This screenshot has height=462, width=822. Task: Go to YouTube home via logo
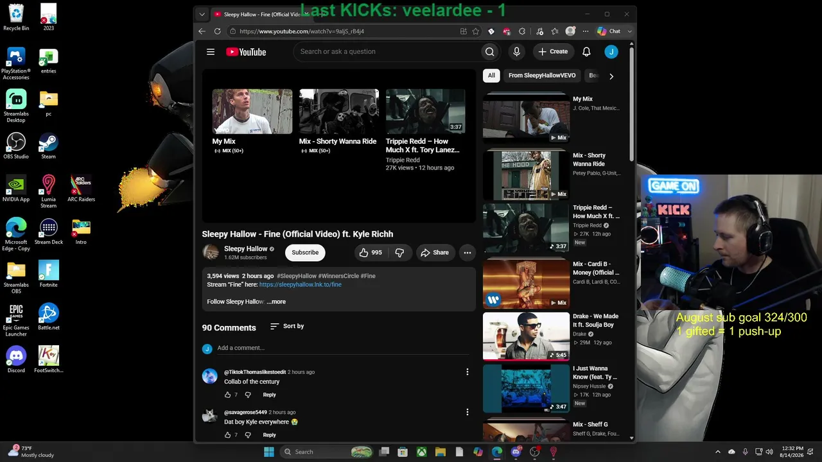pyautogui.click(x=246, y=52)
